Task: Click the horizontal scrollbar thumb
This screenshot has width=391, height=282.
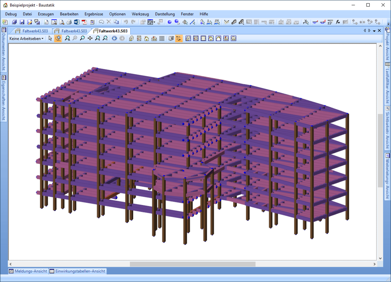Action: pyautogui.click(x=193, y=264)
